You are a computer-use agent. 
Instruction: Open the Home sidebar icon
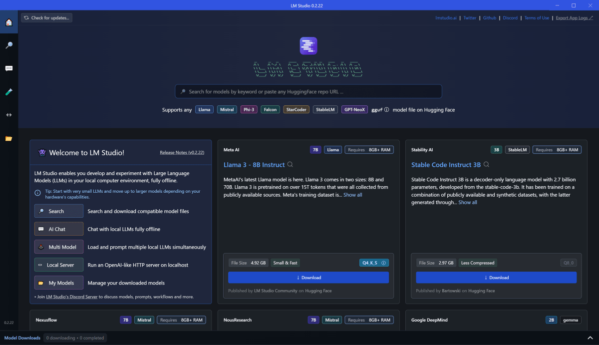tap(8, 22)
